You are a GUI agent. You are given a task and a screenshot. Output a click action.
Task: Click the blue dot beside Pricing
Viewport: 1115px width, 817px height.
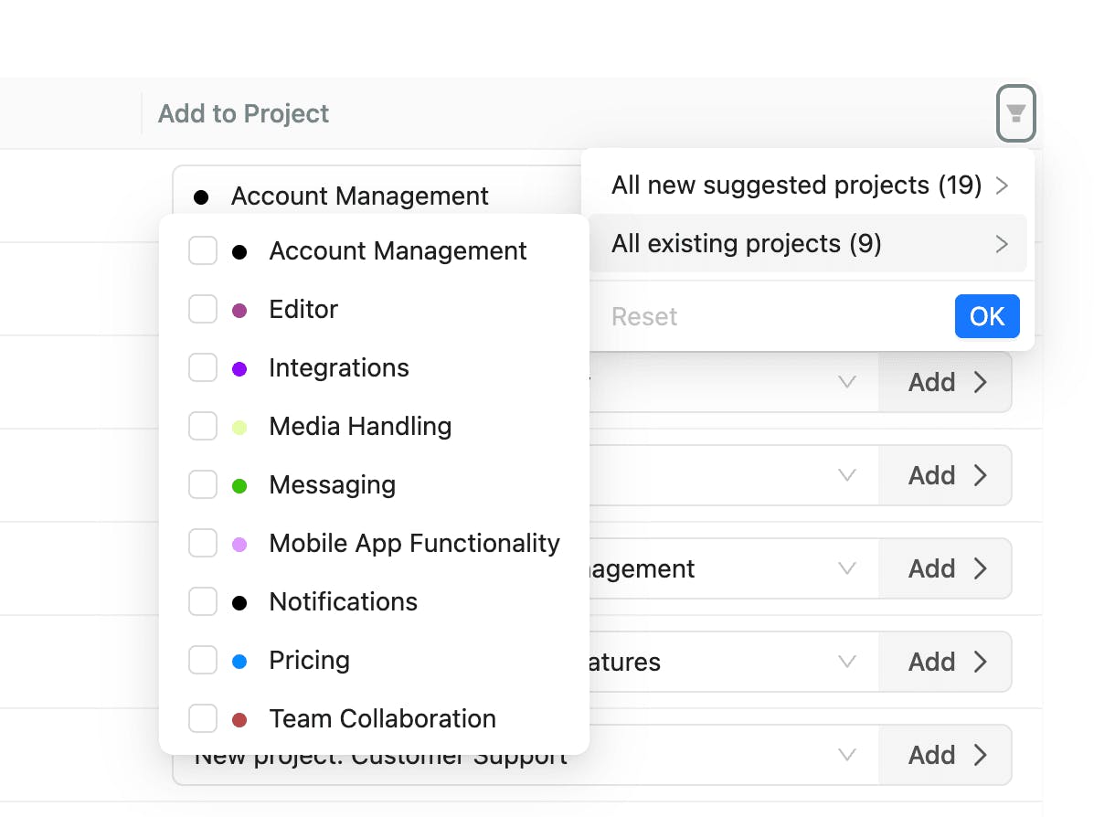tap(239, 662)
